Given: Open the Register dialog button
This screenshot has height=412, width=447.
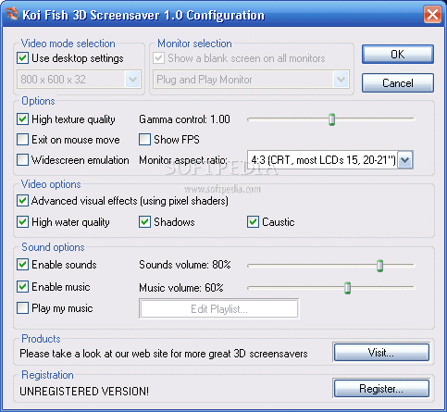Looking at the screenshot, I should (381, 389).
